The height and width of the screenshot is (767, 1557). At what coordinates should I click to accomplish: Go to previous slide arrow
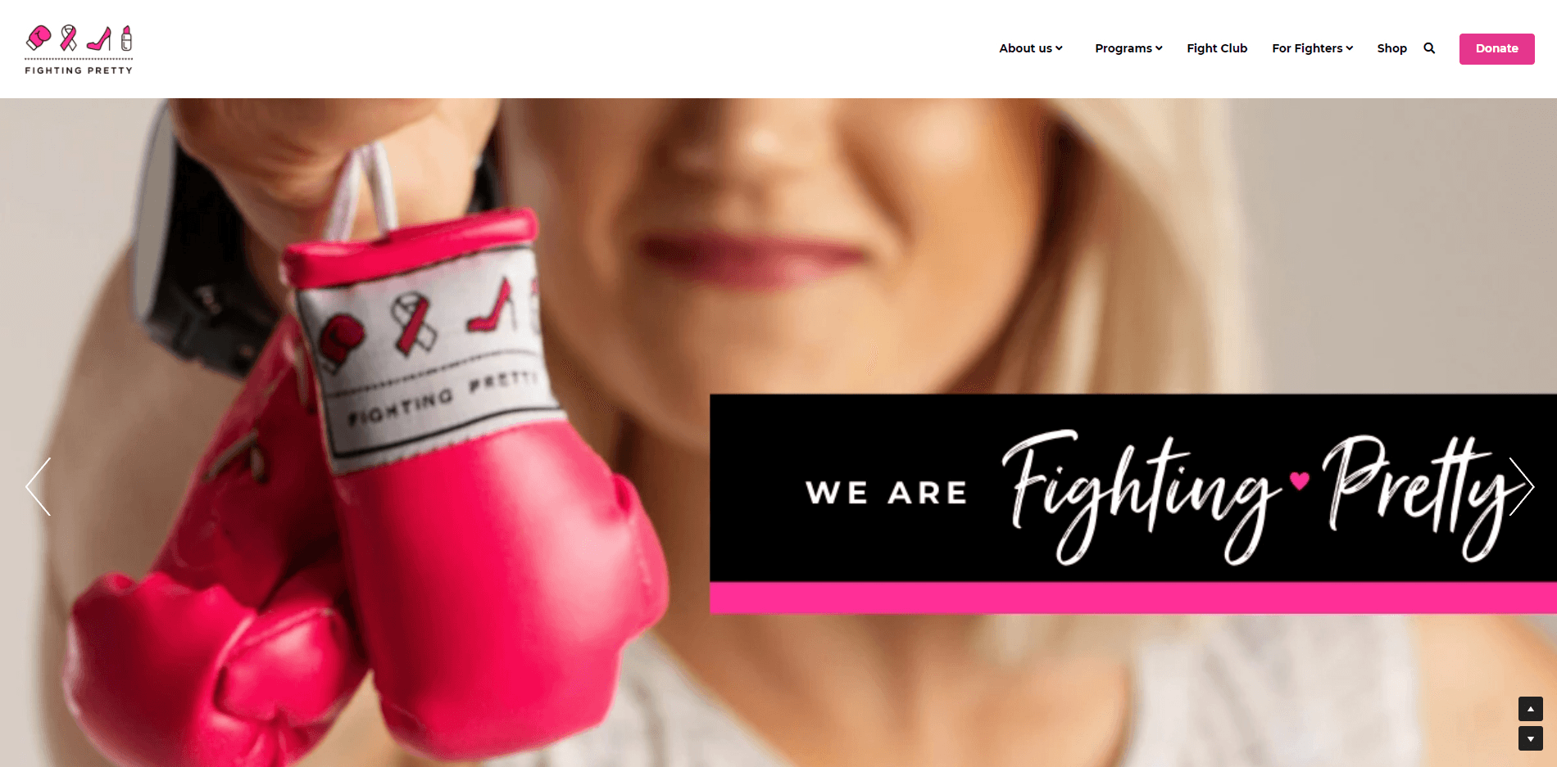39,486
